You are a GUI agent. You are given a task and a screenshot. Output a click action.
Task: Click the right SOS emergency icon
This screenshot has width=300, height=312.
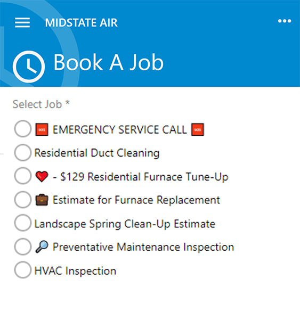(x=197, y=129)
